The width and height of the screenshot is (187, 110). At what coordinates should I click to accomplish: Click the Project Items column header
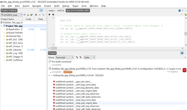click(x=11, y=19)
